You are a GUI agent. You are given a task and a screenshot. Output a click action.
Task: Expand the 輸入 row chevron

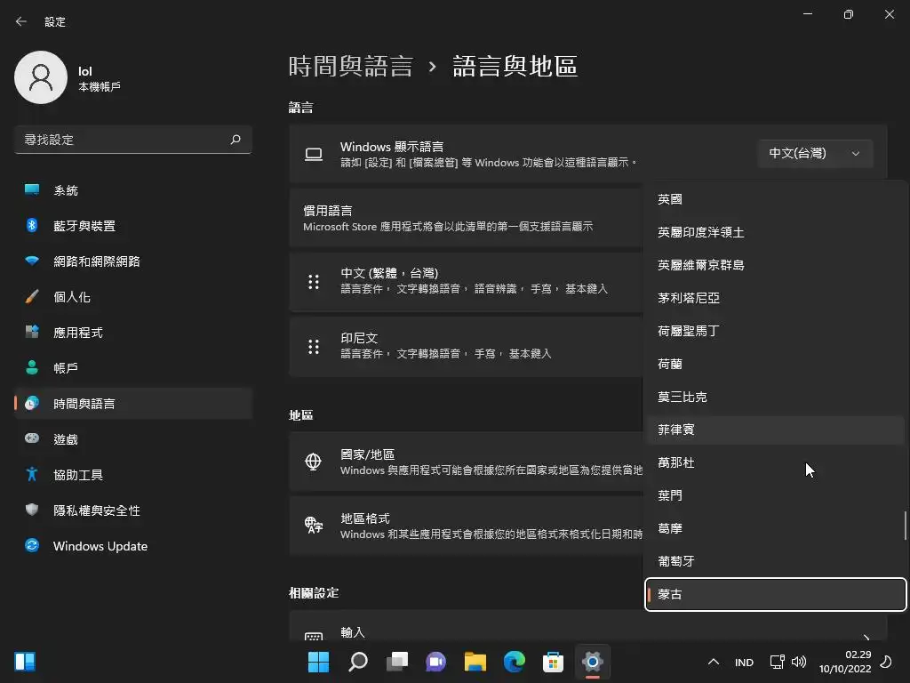[x=866, y=637]
